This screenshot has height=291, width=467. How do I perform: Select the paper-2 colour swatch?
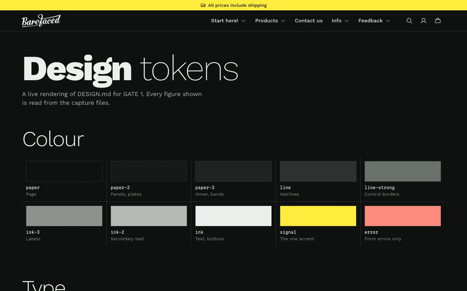pos(149,171)
